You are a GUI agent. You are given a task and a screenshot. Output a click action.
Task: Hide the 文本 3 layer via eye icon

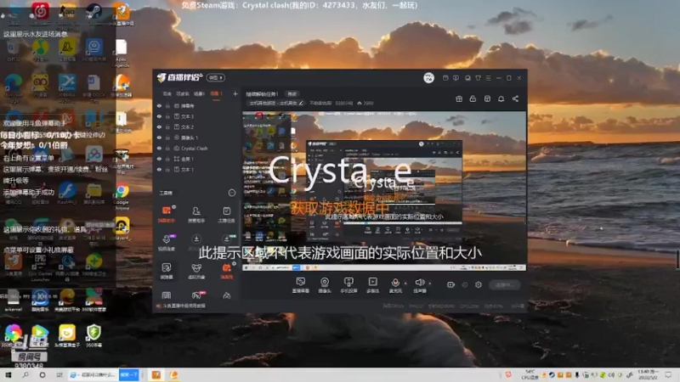[159, 116]
